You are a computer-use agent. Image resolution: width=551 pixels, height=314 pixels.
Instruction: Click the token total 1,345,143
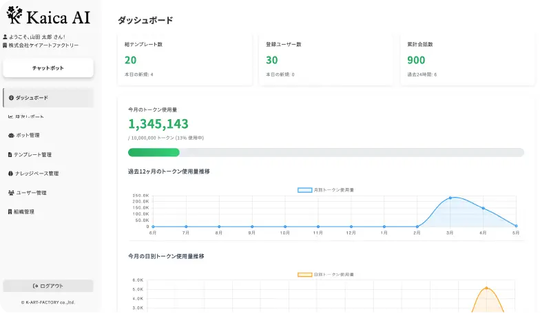pyautogui.click(x=158, y=124)
